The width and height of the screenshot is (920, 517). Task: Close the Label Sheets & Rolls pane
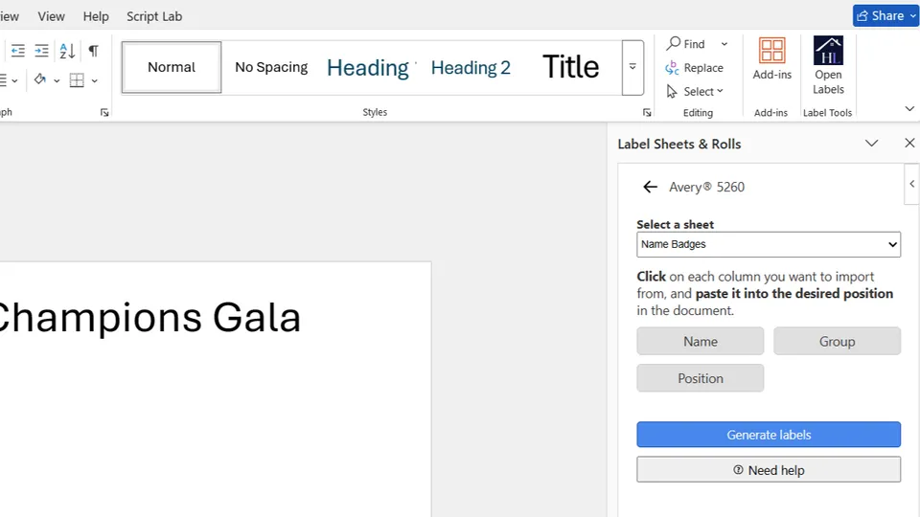[909, 143]
